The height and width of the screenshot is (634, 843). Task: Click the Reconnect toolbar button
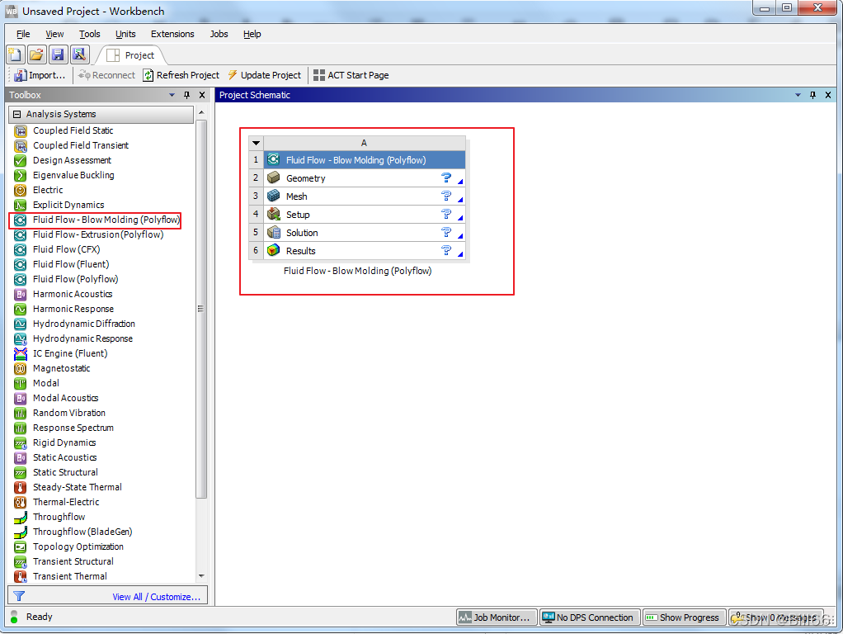[x=106, y=75]
